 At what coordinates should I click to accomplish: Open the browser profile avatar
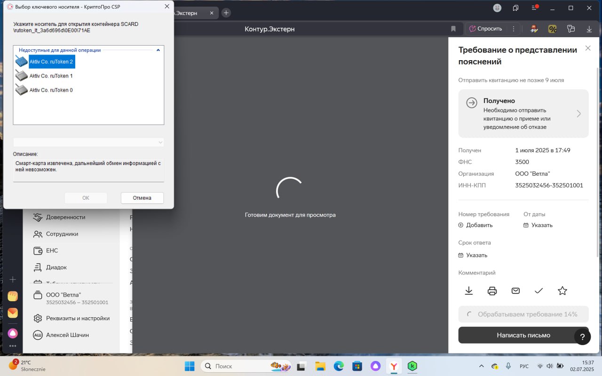click(497, 8)
